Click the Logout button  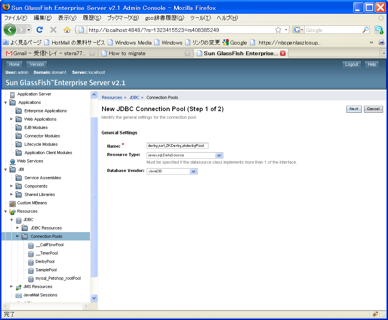(352, 64)
